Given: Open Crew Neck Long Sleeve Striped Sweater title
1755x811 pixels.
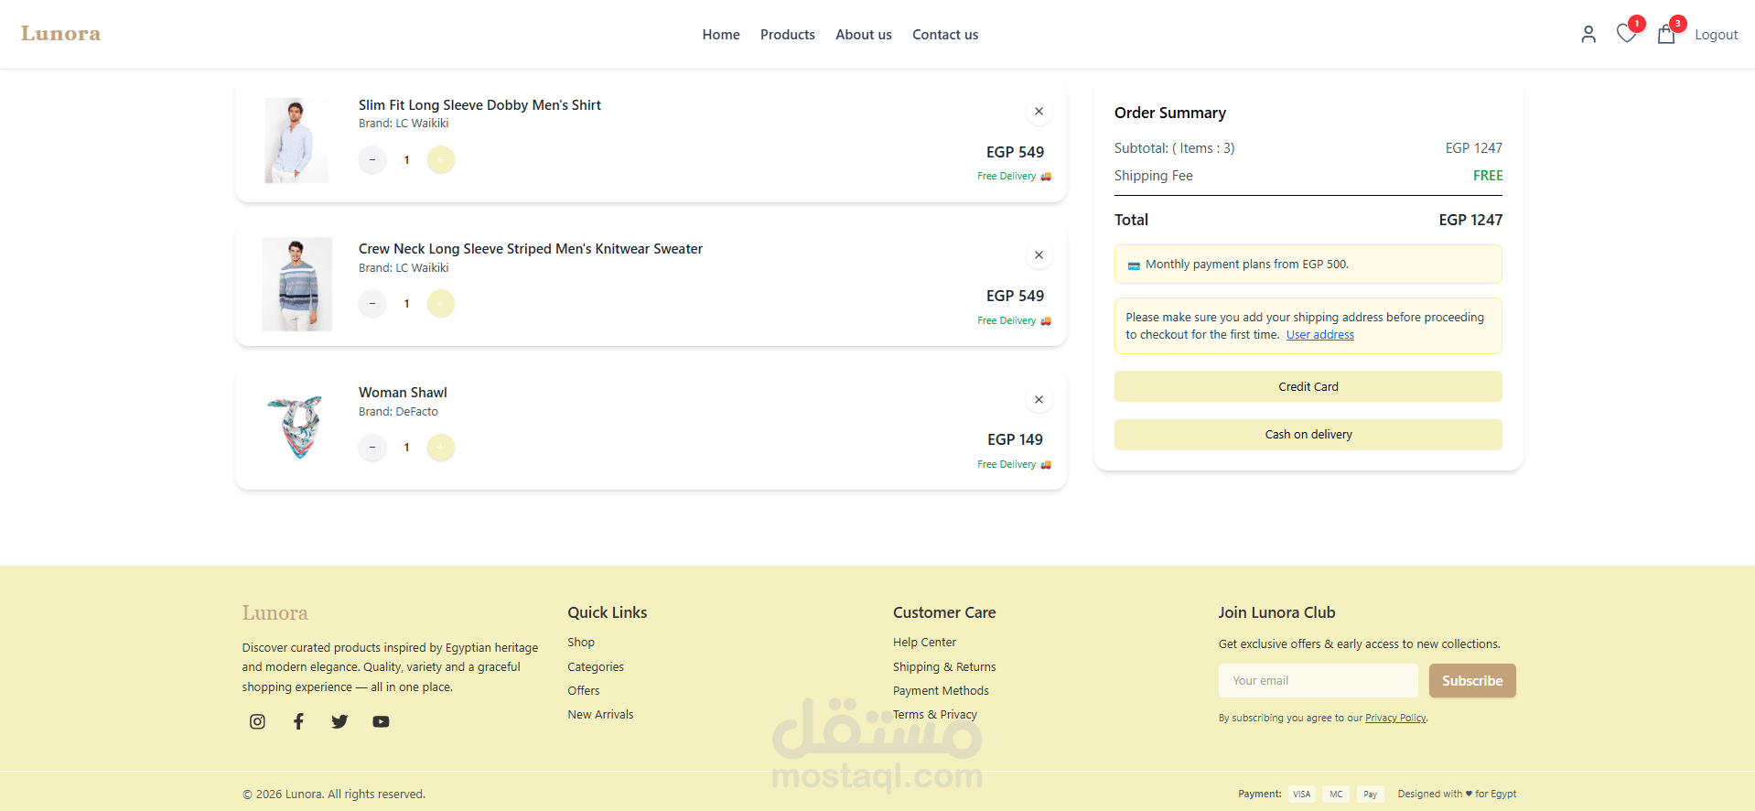Looking at the screenshot, I should pos(531,249).
